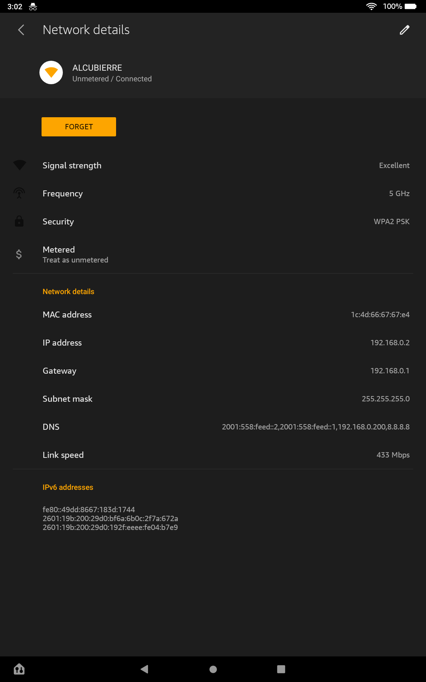The width and height of the screenshot is (426, 682).
Task: Tap the Security padlock icon
Action: [19, 221]
